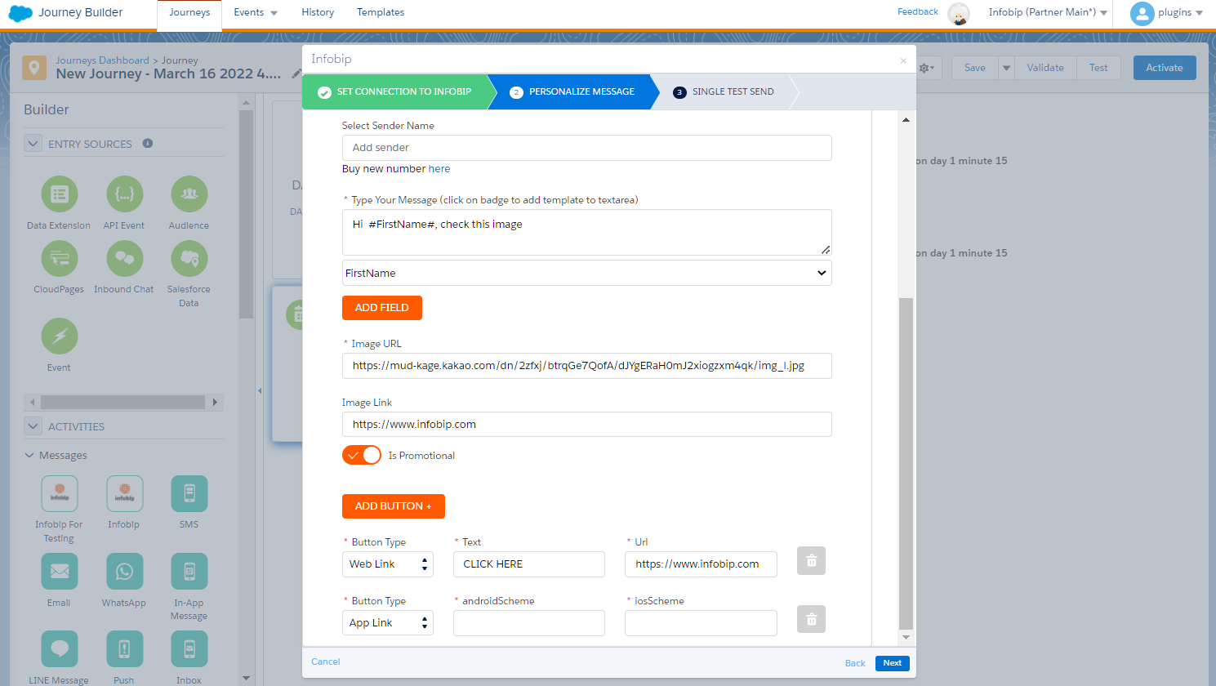Viewport: 1216px width, 686px height.
Task: Open the History tab
Action: coord(318,12)
